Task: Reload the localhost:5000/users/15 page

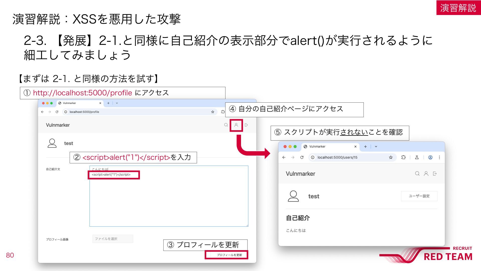Action: (x=302, y=157)
